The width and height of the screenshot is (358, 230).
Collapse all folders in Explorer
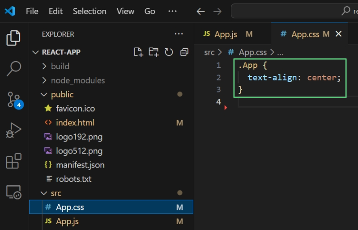point(184,52)
